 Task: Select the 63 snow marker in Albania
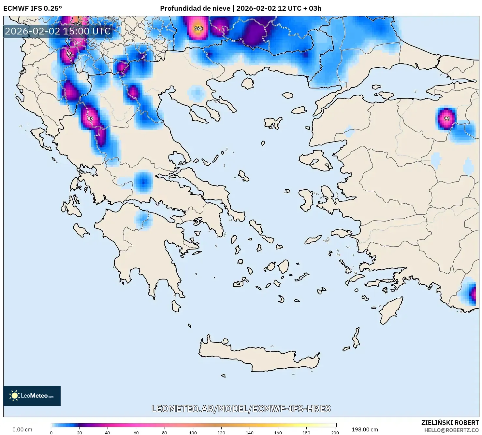(x=69, y=54)
